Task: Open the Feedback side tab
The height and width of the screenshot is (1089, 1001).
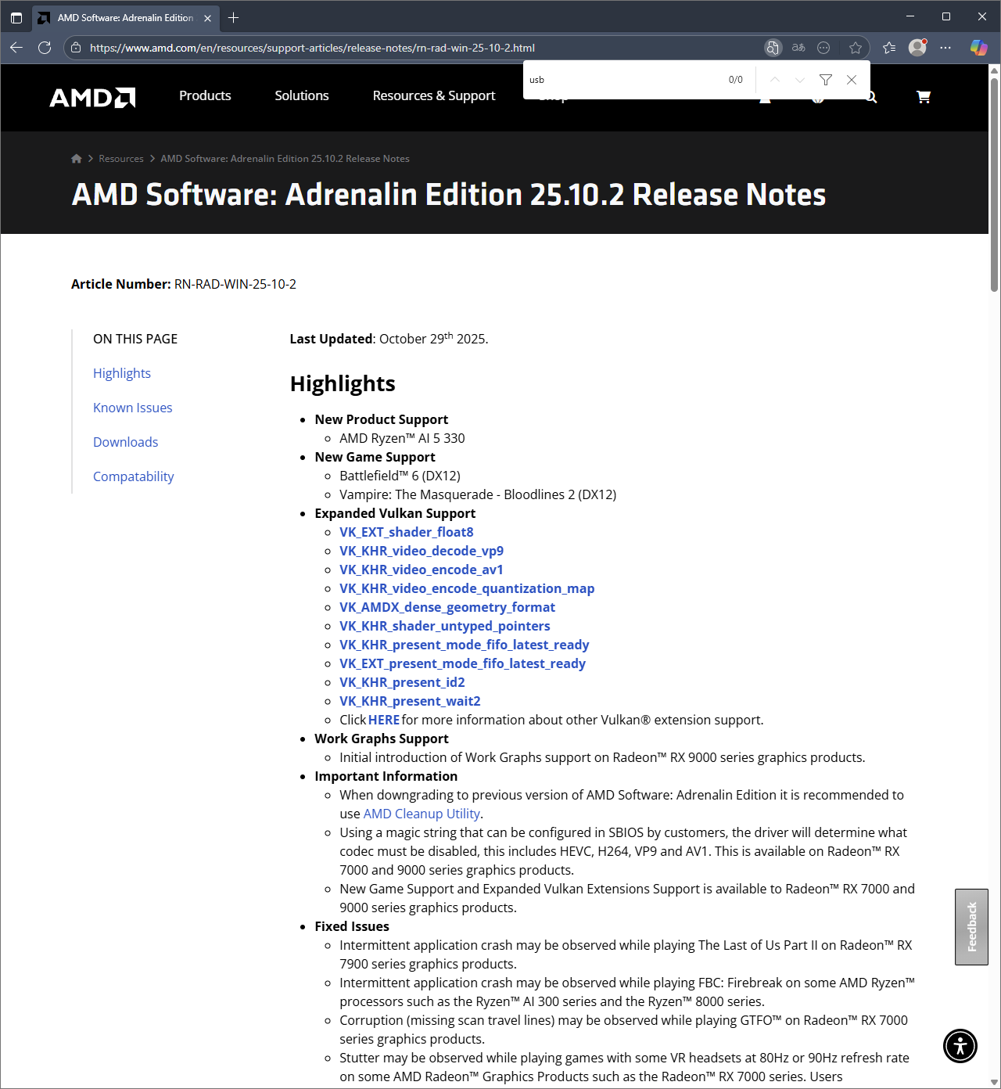Action: click(971, 927)
